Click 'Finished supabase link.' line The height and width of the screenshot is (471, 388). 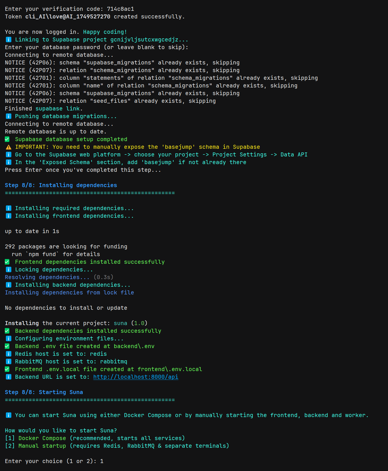pyautogui.click(x=44, y=108)
